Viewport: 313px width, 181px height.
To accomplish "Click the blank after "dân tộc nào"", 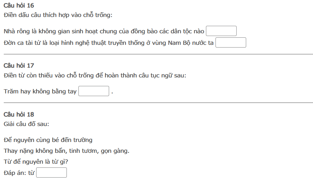I will pyautogui.click(x=221, y=31).
